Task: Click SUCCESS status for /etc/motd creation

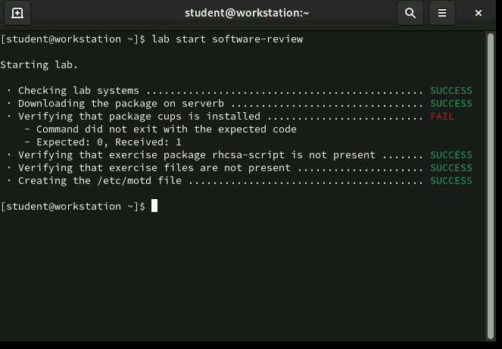Action: (451, 180)
